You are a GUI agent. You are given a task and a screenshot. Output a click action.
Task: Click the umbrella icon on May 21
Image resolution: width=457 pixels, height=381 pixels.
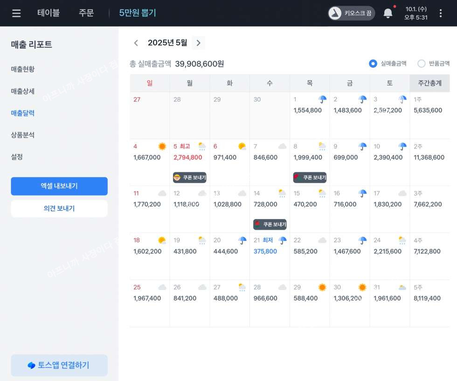pyautogui.click(x=282, y=240)
